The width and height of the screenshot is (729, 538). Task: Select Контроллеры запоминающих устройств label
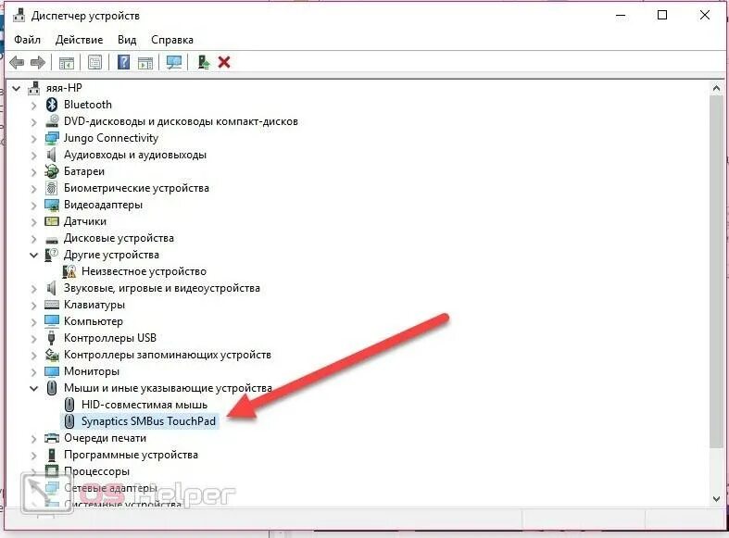pyautogui.click(x=168, y=355)
